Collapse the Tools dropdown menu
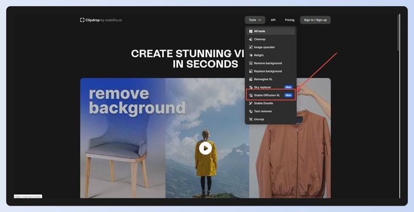The height and width of the screenshot is (212, 414). 255,20
